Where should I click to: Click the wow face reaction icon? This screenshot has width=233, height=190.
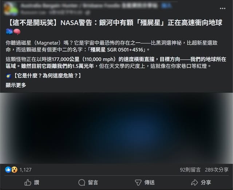[x=15, y=170]
